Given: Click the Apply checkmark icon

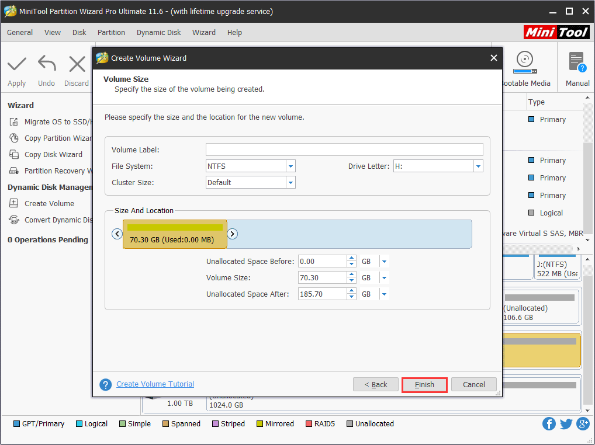Looking at the screenshot, I should [16, 70].
